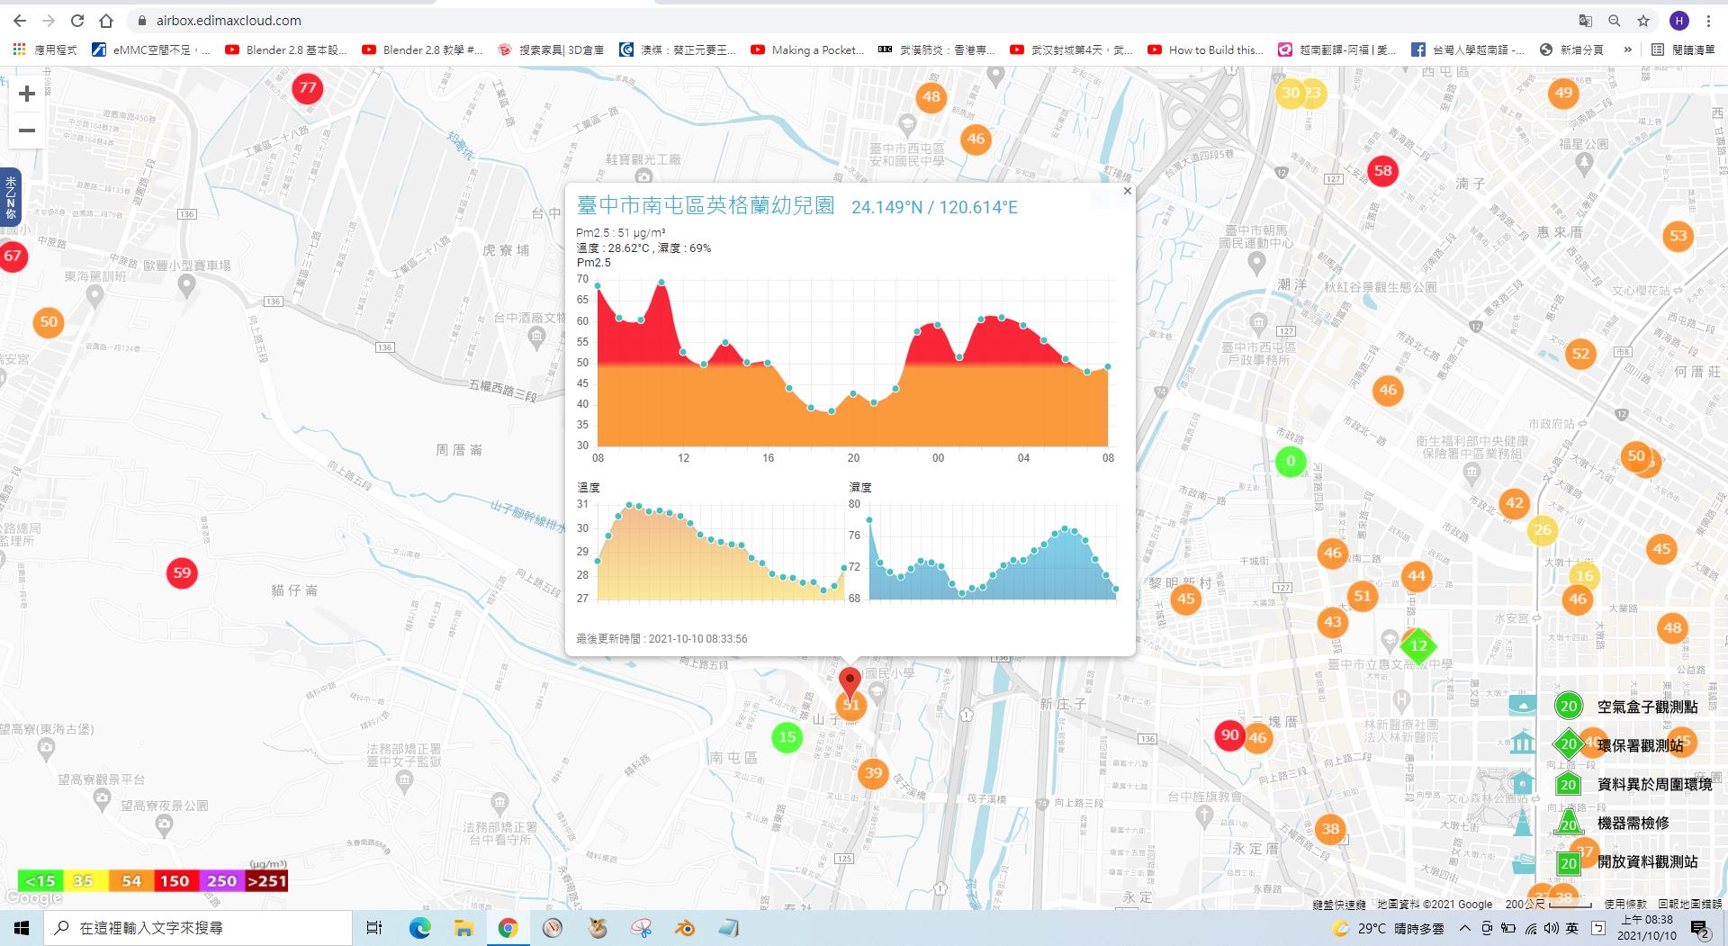Open the 應用程式 apps shortcut
Image resolution: width=1728 pixels, height=946 pixels.
tap(45, 50)
